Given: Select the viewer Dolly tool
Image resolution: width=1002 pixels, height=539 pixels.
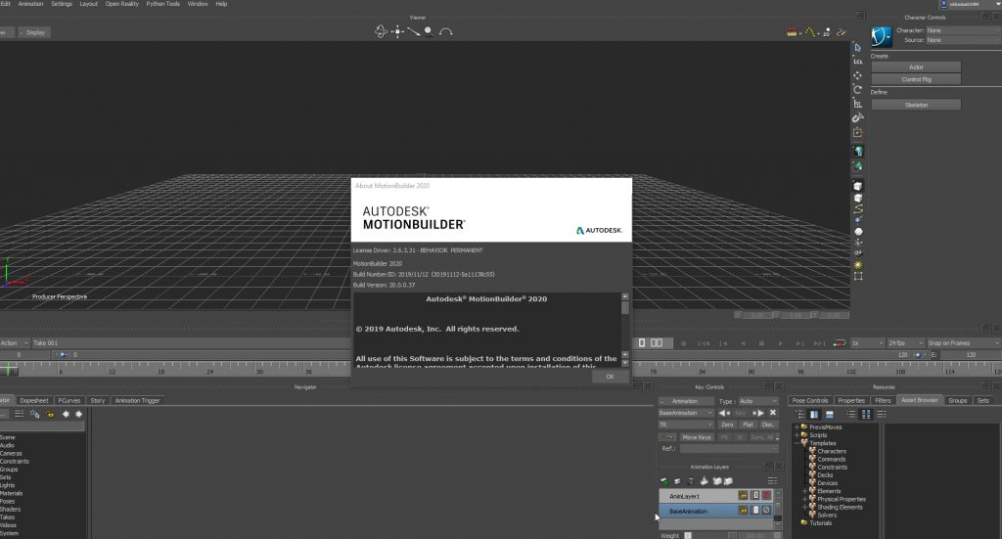Looking at the screenshot, I should coord(414,31).
